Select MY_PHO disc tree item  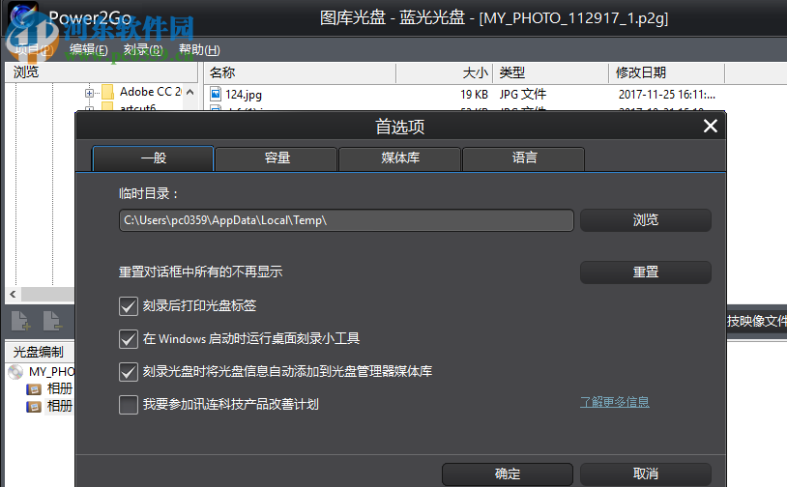tap(51, 372)
